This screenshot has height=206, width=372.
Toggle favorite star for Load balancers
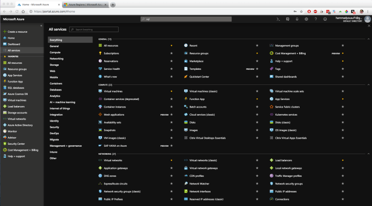click(342, 160)
